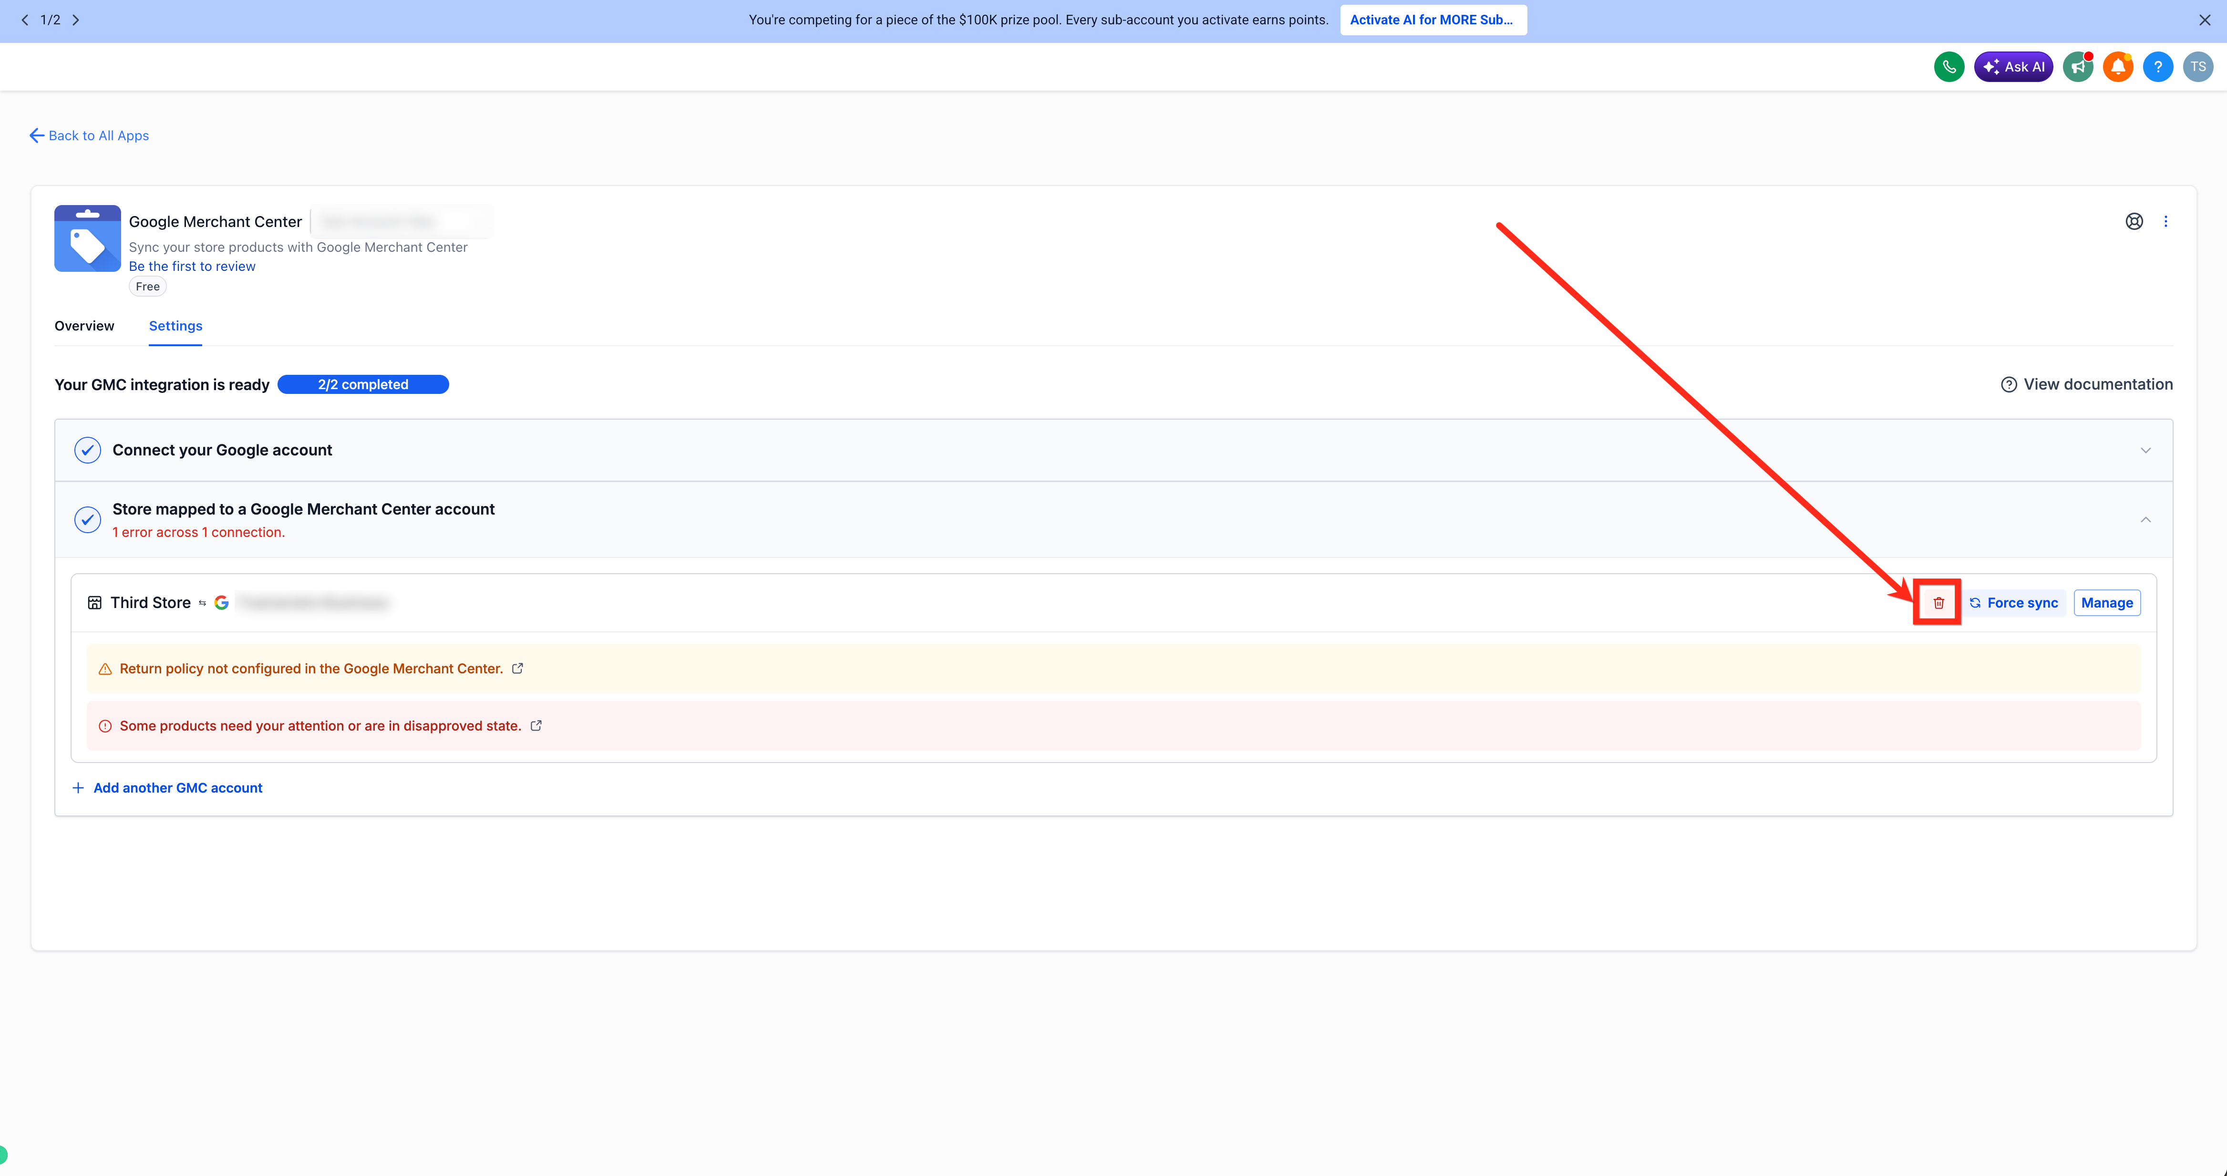The image size is (2227, 1176).
Task: Open the support lifebuoy icon
Action: pos(2134,221)
